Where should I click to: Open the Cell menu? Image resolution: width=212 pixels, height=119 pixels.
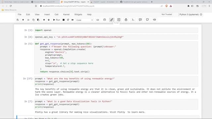[x=56, y=15]
